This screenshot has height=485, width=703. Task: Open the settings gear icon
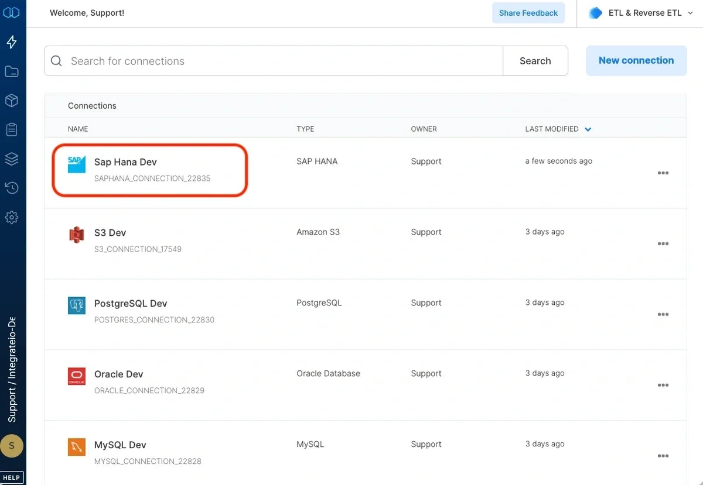pos(12,217)
